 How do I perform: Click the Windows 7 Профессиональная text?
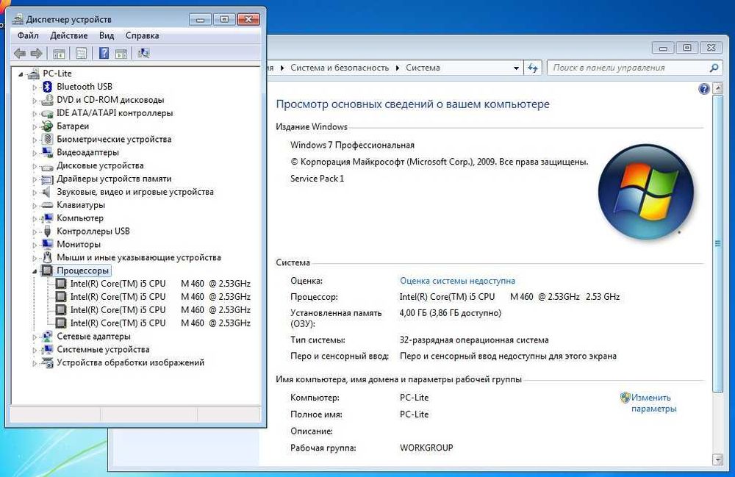click(x=352, y=145)
